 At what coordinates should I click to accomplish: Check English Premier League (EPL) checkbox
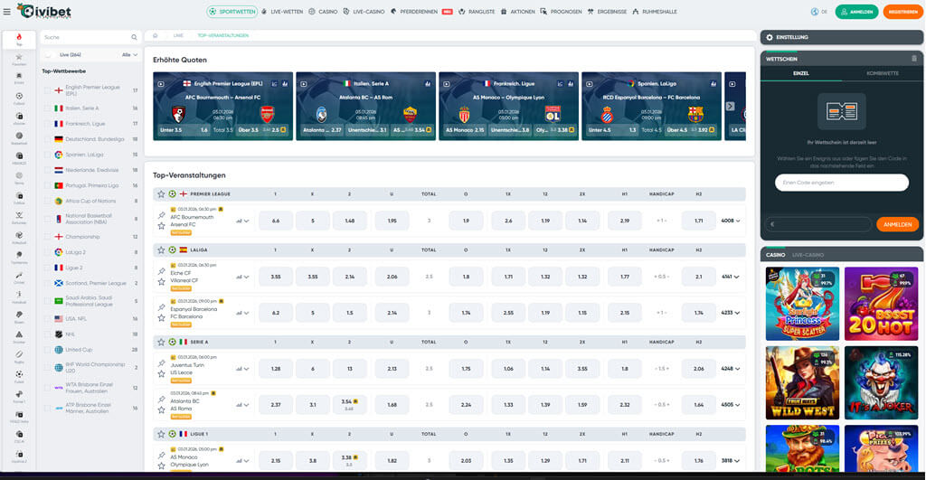click(x=48, y=91)
